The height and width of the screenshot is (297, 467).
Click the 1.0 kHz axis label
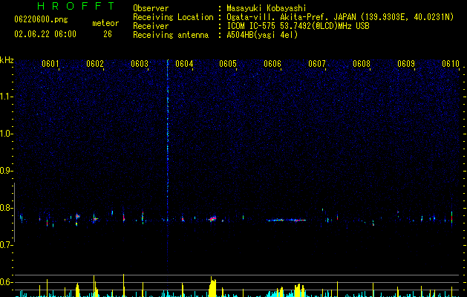[x=6, y=134]
